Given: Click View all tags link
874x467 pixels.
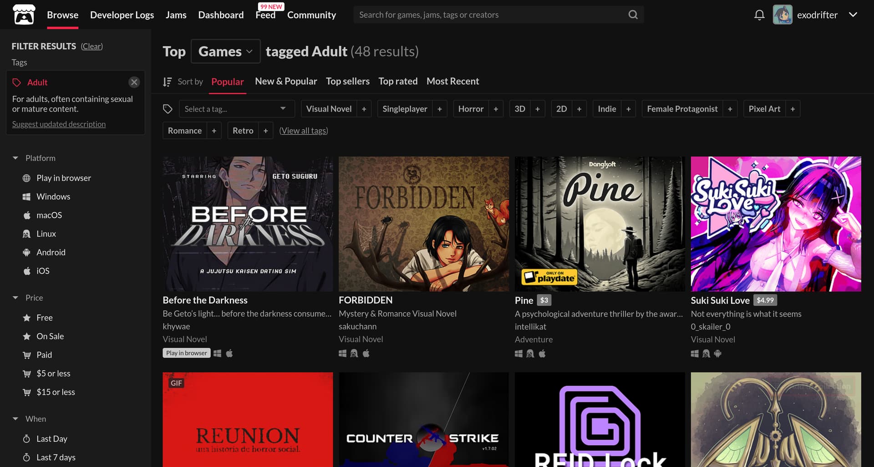Looking at the screenshot, I should (304, 131).
